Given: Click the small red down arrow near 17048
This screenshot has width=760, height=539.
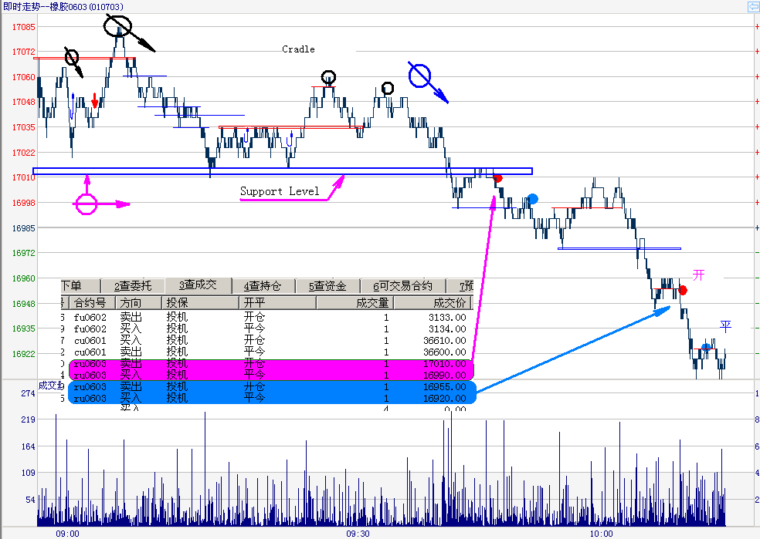Looking at the screenshot, I should tap(94, 100).
